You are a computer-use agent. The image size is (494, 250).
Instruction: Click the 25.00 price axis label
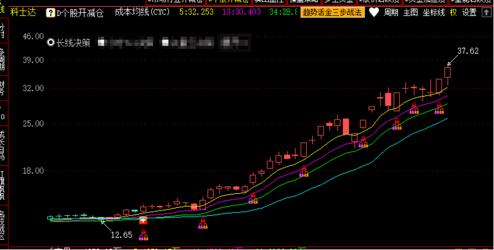coord(33,124)
